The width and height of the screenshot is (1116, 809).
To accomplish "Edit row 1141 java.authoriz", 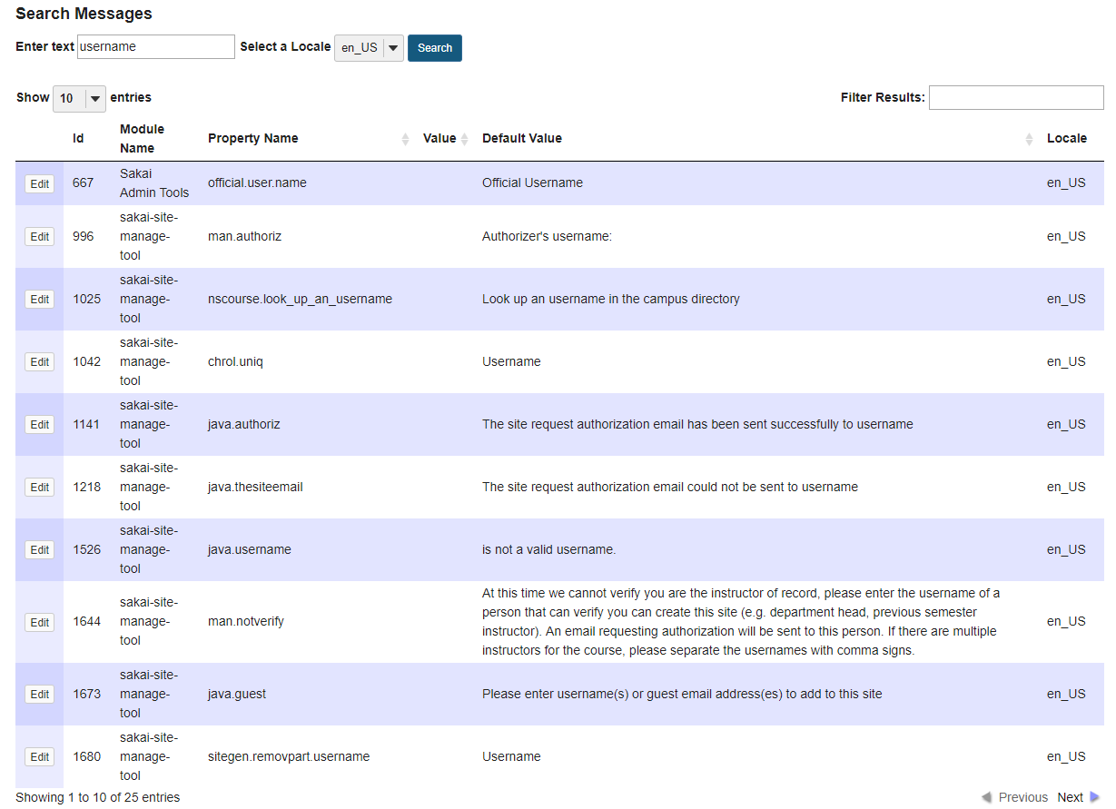I will point(39,424).
